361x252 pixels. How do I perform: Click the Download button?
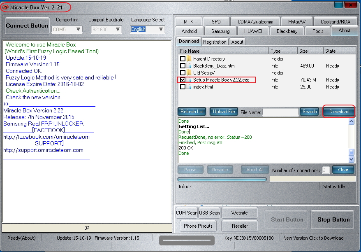click(x=339, y=112)
